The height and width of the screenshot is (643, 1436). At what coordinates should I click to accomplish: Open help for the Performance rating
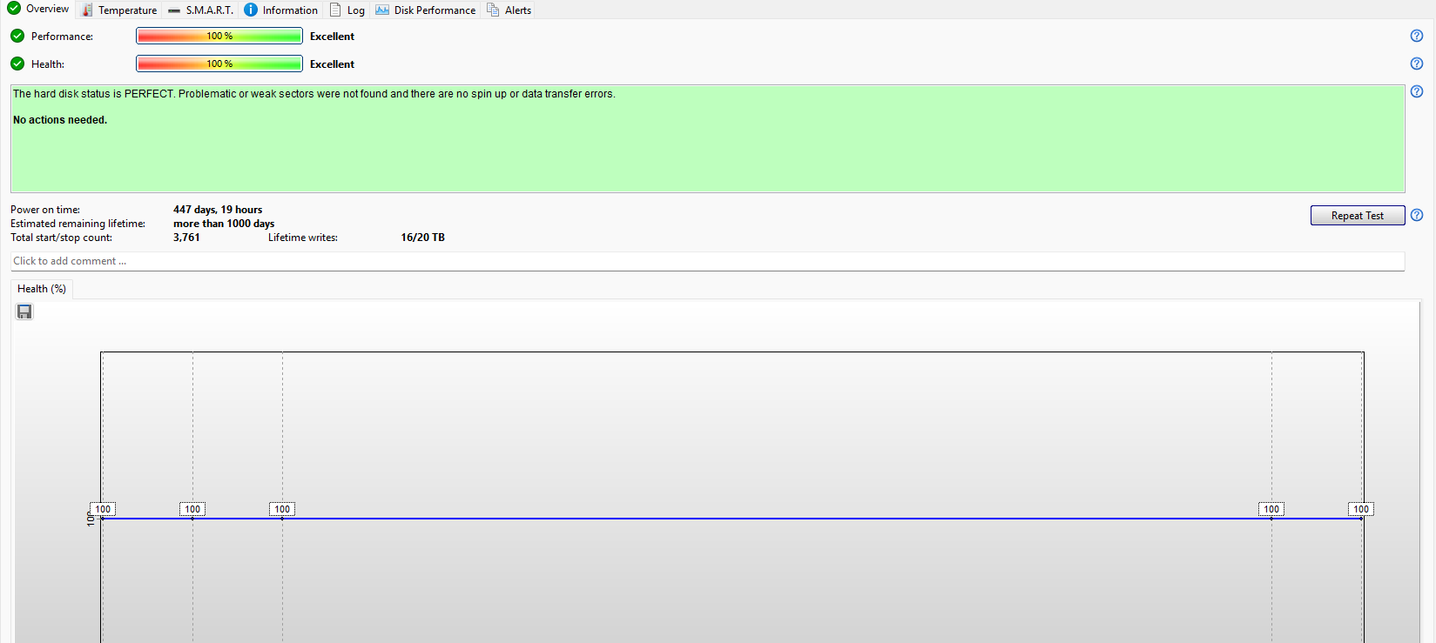[1416, 36]
